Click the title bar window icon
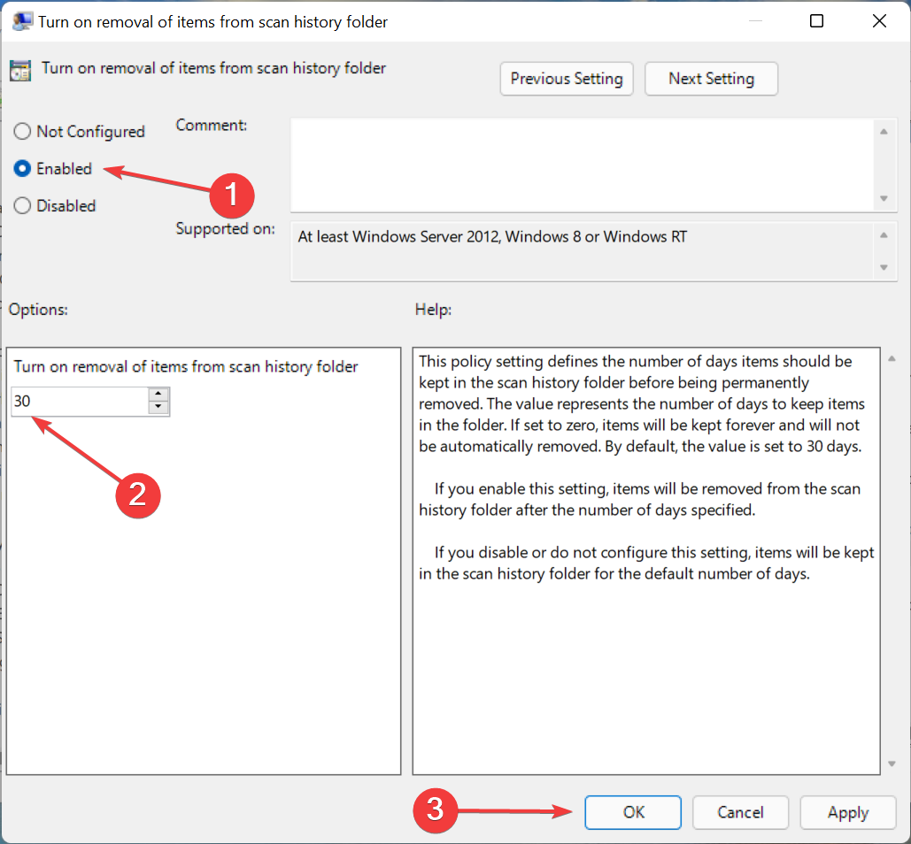 point(22,21)
